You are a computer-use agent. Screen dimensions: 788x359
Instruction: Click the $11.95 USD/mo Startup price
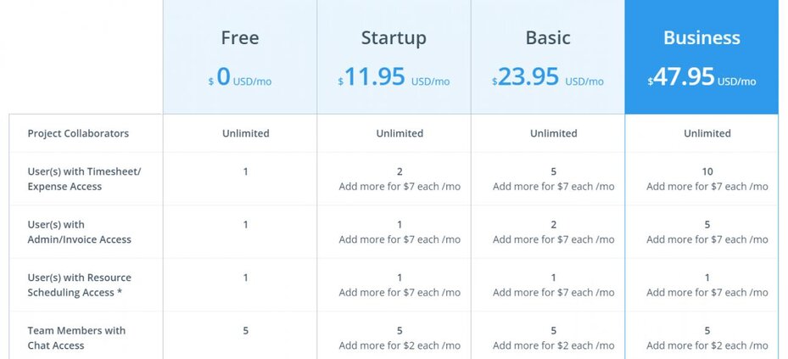394,78
